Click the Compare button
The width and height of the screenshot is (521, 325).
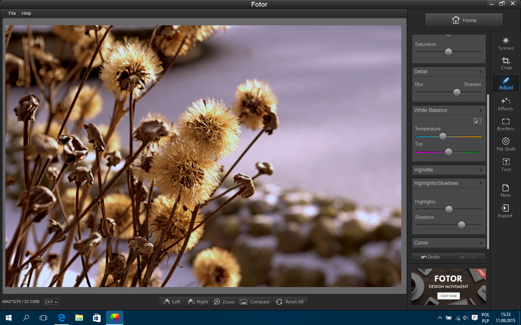(x=255, y=302)
